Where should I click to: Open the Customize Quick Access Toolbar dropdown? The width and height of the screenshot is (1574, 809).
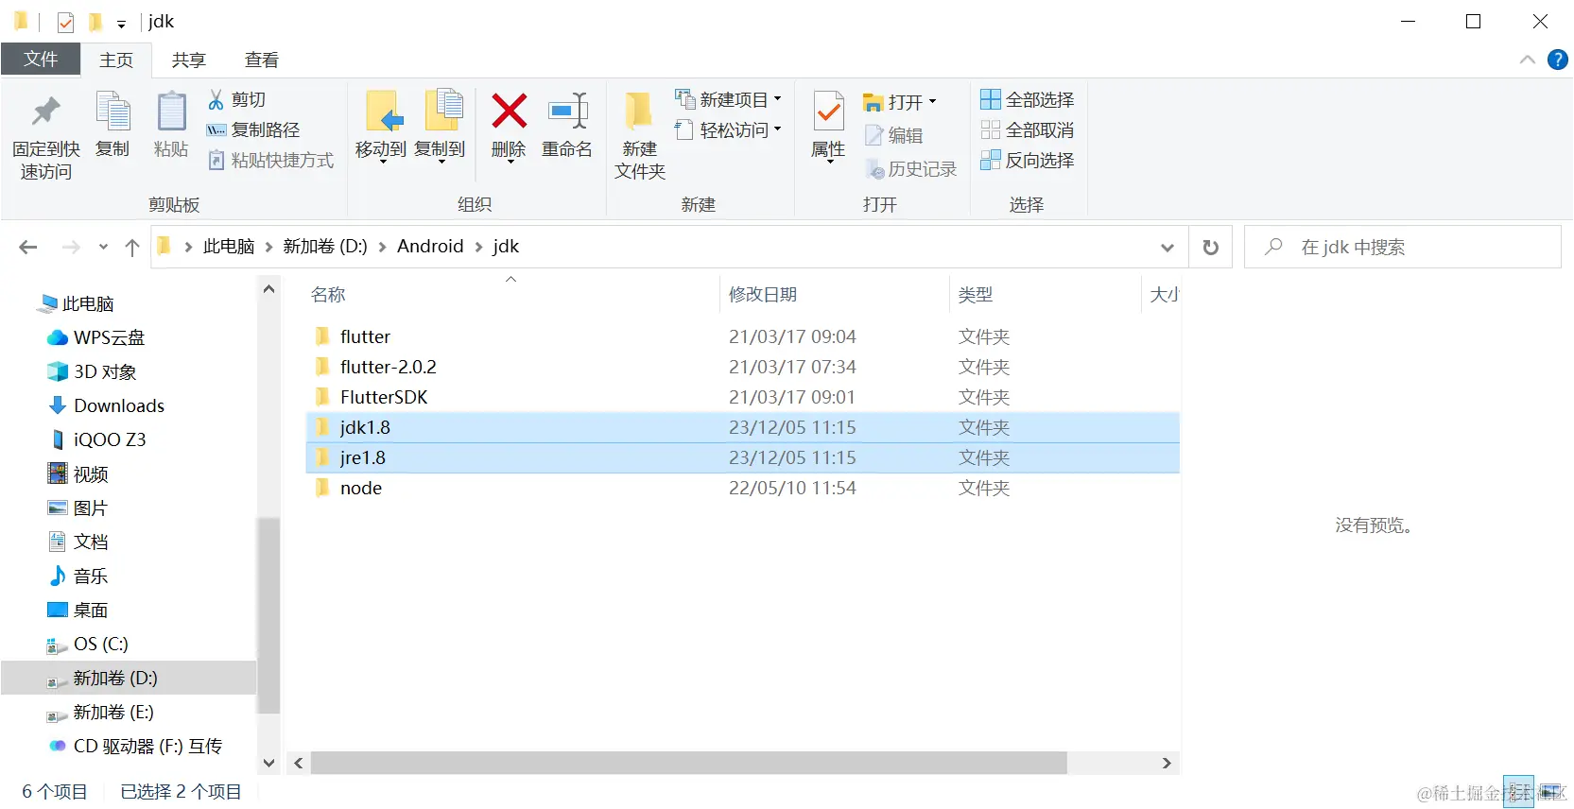point(121,24)
